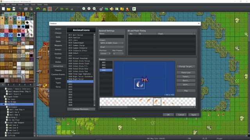The height and width of the screenshot is (140, 250).
Task: Switch to the Tilesets database tab
Action: (x=58, y=70)
